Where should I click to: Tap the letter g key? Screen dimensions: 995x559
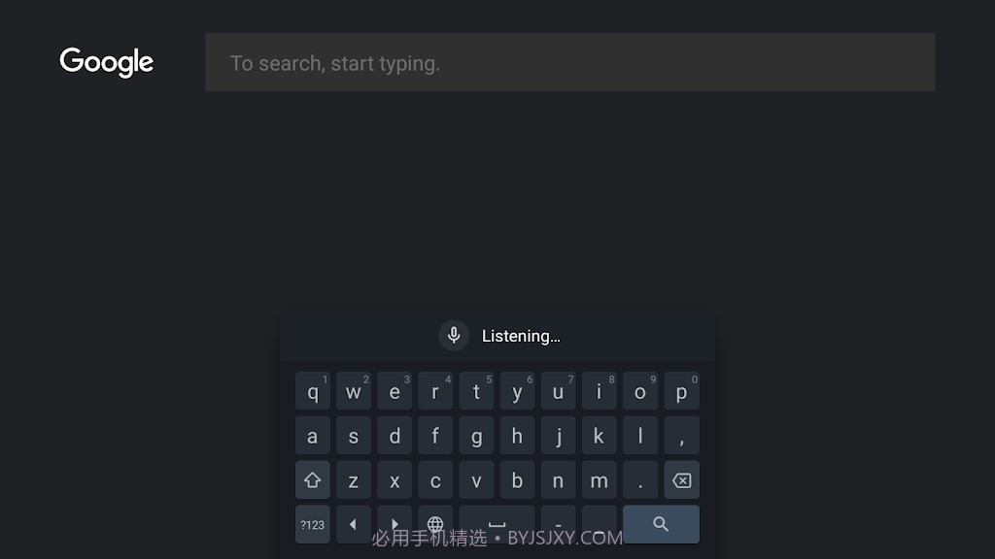[476, 436]
